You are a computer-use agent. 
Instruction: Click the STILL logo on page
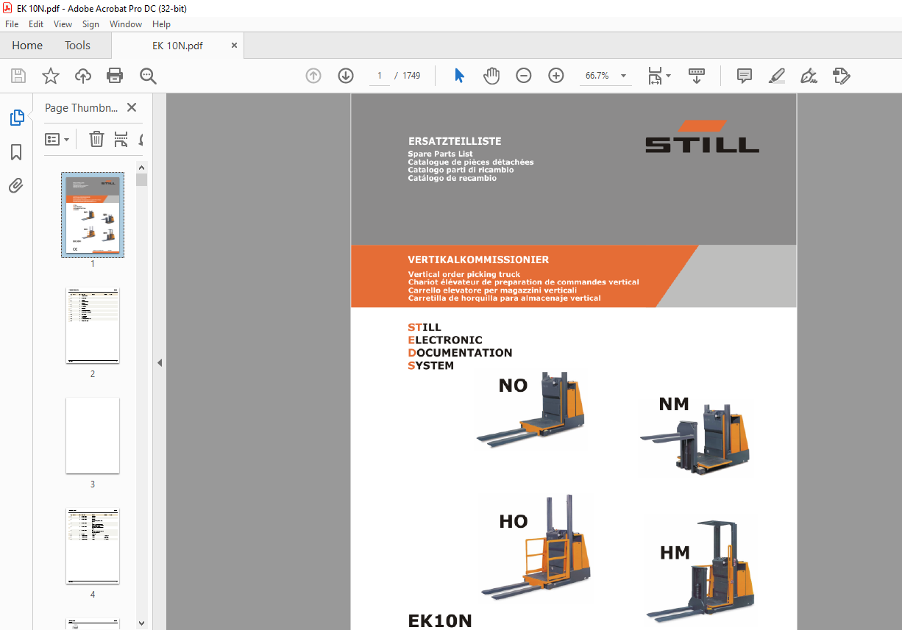[702, 136]
